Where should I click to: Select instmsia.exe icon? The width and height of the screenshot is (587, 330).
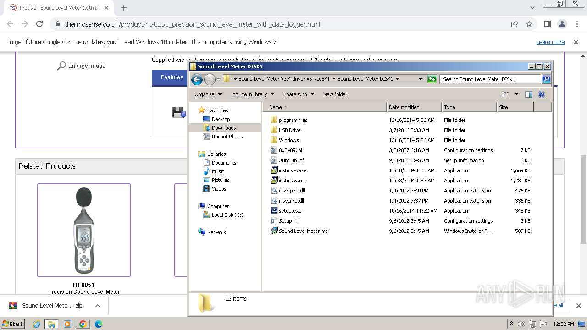[274, 170]
